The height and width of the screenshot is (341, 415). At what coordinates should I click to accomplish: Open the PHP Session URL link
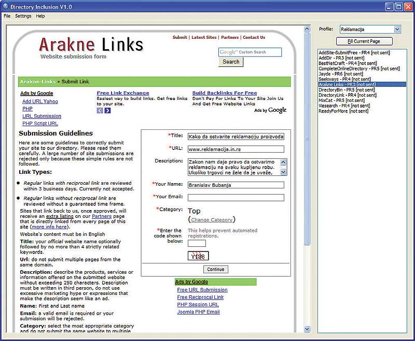coord(198,305)
